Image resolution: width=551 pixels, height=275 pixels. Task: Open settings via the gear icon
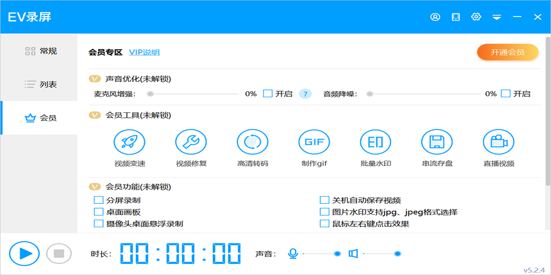pyautogui.click(x=476, y=17)
